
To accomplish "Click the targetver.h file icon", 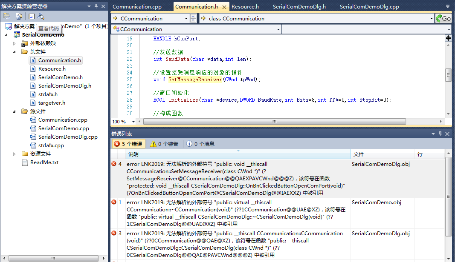I will pos(33,103).
